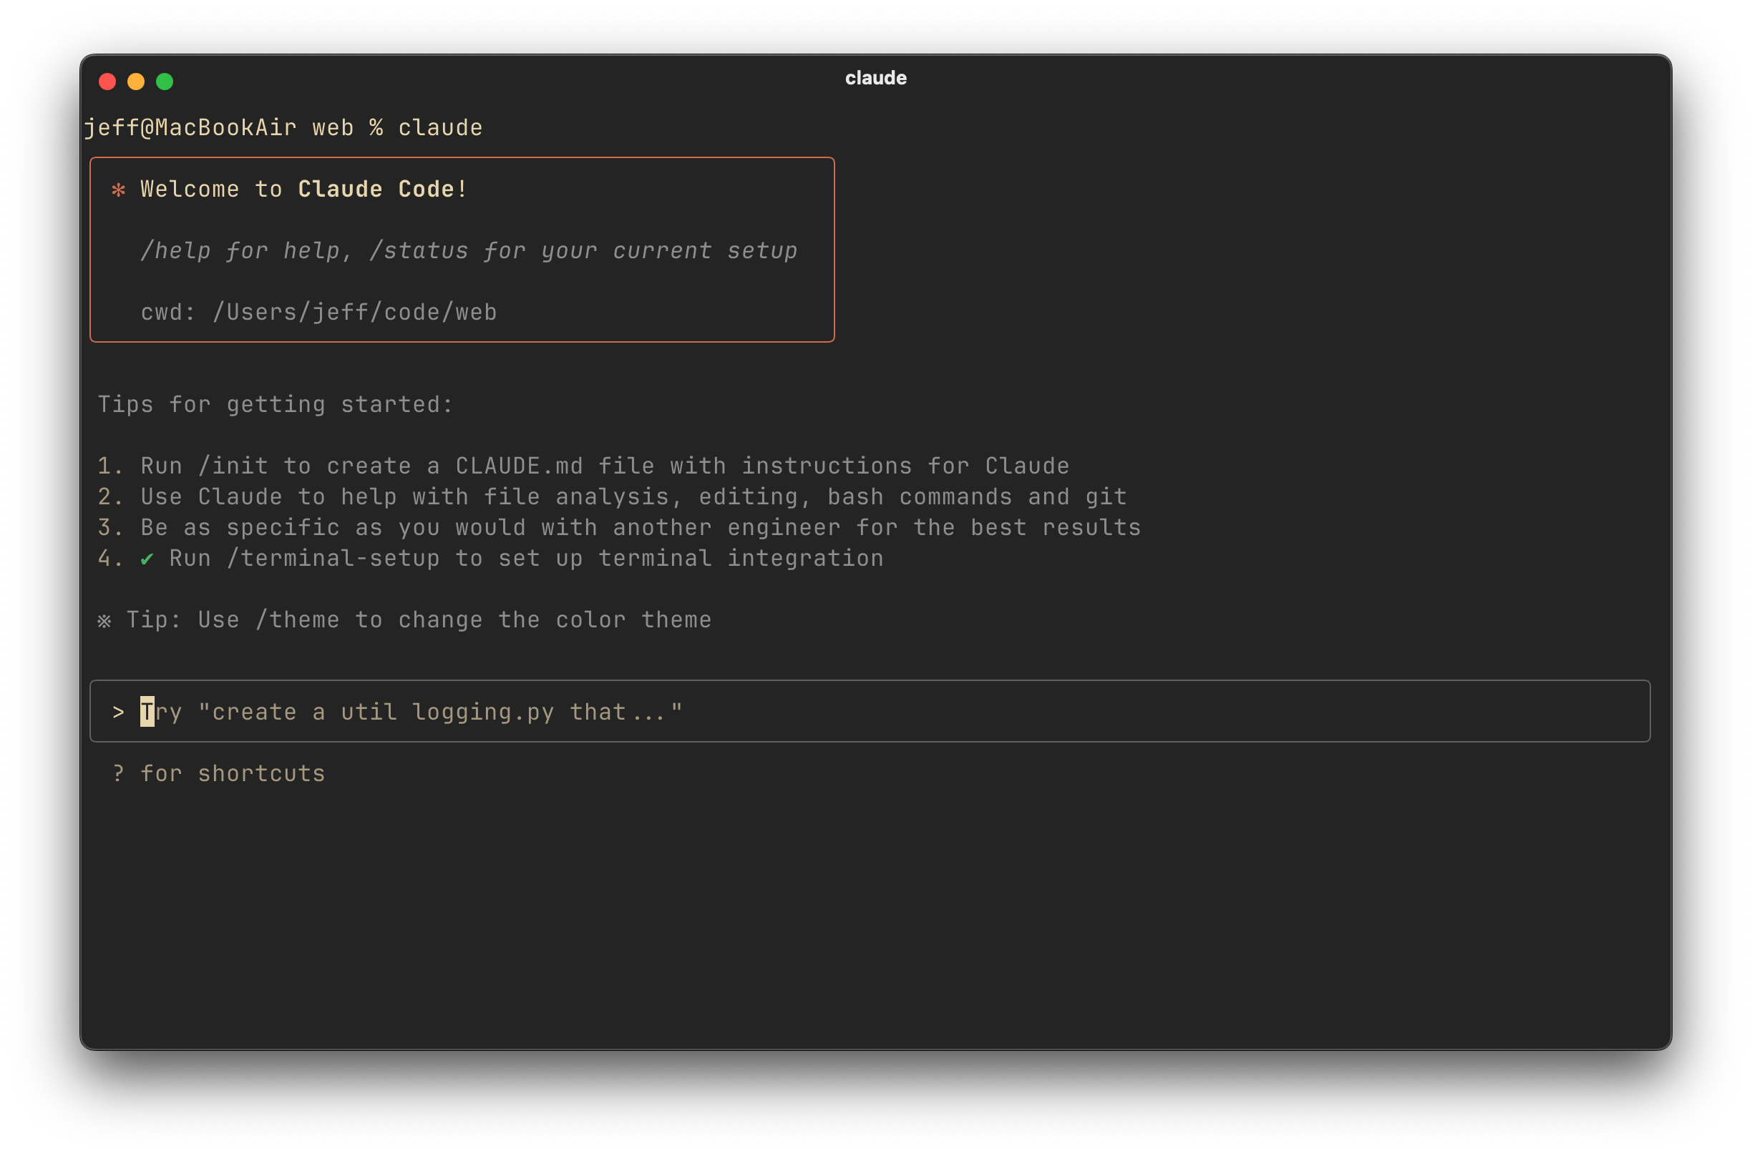The width and height of the screenshot is (1752, 1156).
Task: Click the > prompt arrow in the input box
Action: 119,711
